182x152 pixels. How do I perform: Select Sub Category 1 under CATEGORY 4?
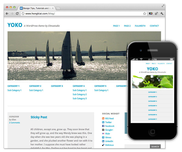(79, 90)
